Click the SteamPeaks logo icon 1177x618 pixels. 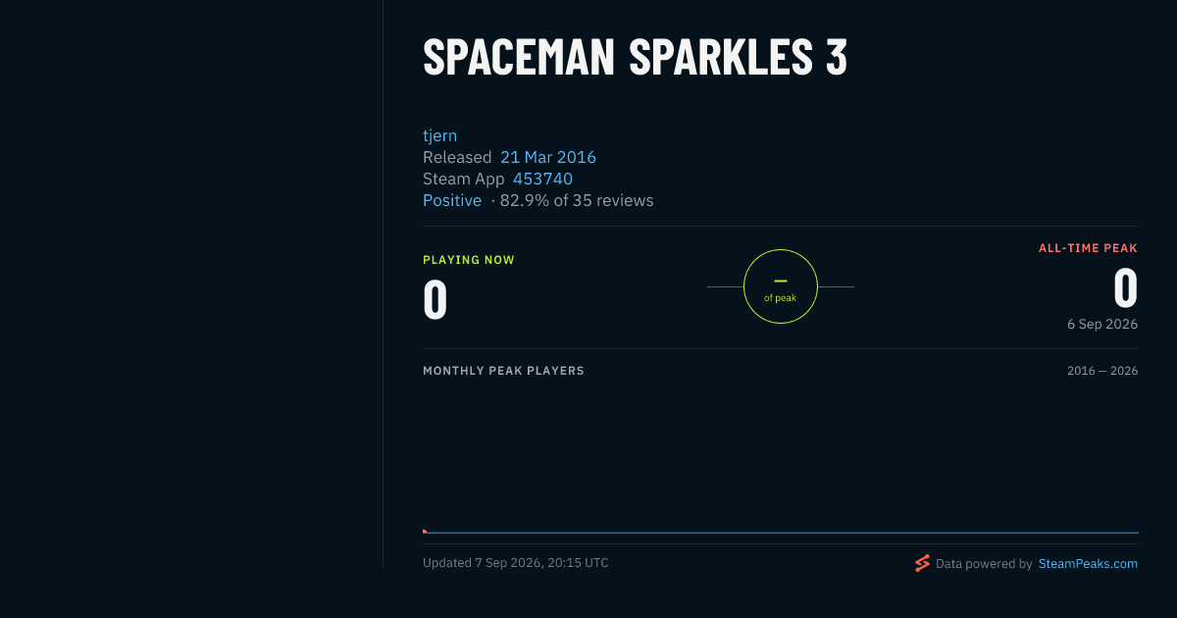click(922, 563)
